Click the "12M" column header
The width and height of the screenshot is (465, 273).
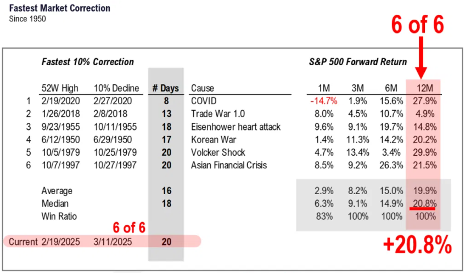pyautogui.click(x=424, y=88)
